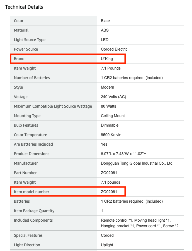
Task: Click the Item model number label
Action: tap(31, 192)
